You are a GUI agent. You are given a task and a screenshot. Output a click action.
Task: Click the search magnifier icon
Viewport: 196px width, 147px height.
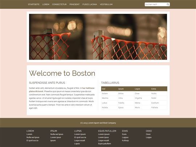(x=168, y=4)
